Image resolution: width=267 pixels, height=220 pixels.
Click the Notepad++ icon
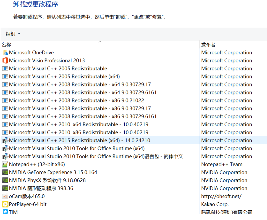pyautogui.click(x=5, y=165)
